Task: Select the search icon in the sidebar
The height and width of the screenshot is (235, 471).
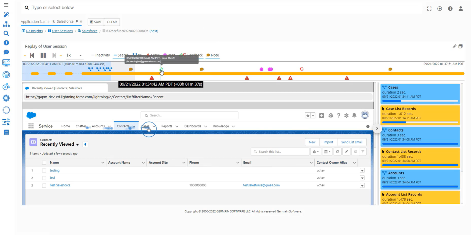Action: (x=6, y=33)
